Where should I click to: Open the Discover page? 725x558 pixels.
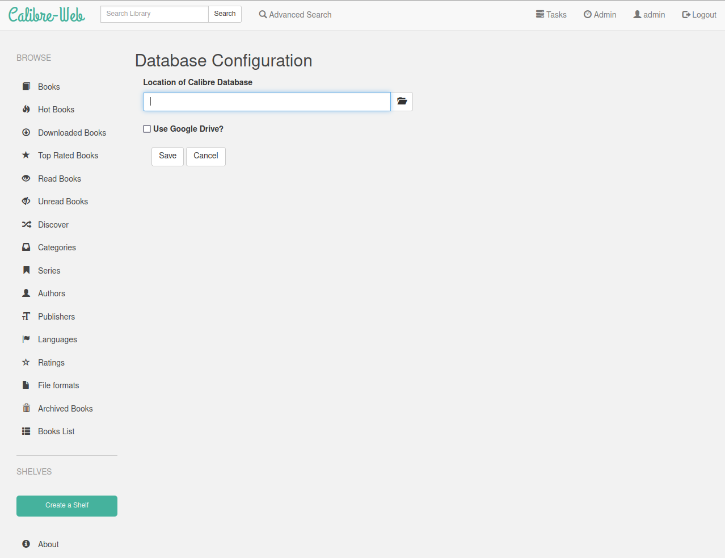click(x=53, y=225)
